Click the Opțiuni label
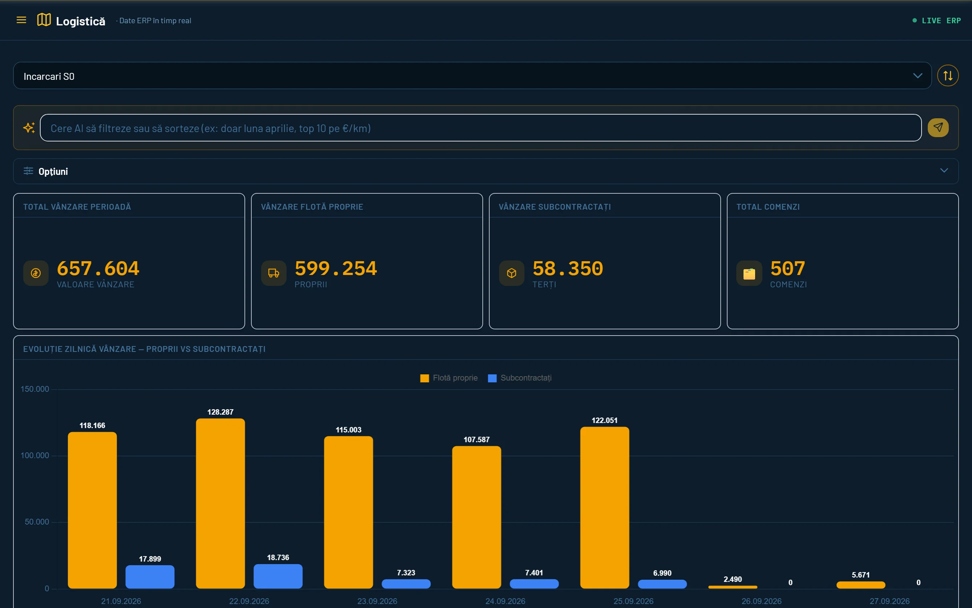Image resolution: width=972 pixels, height=608 pixels. (x=53, y=171)
